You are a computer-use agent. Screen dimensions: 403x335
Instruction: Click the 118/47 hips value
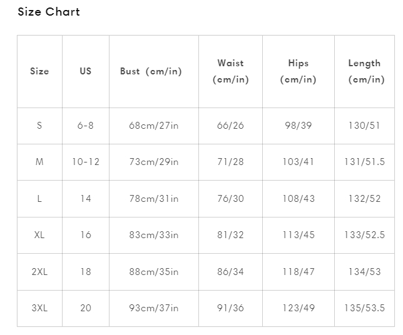[298, 272]
